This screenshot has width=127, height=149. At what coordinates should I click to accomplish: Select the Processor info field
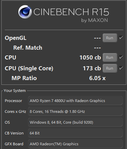75,101
